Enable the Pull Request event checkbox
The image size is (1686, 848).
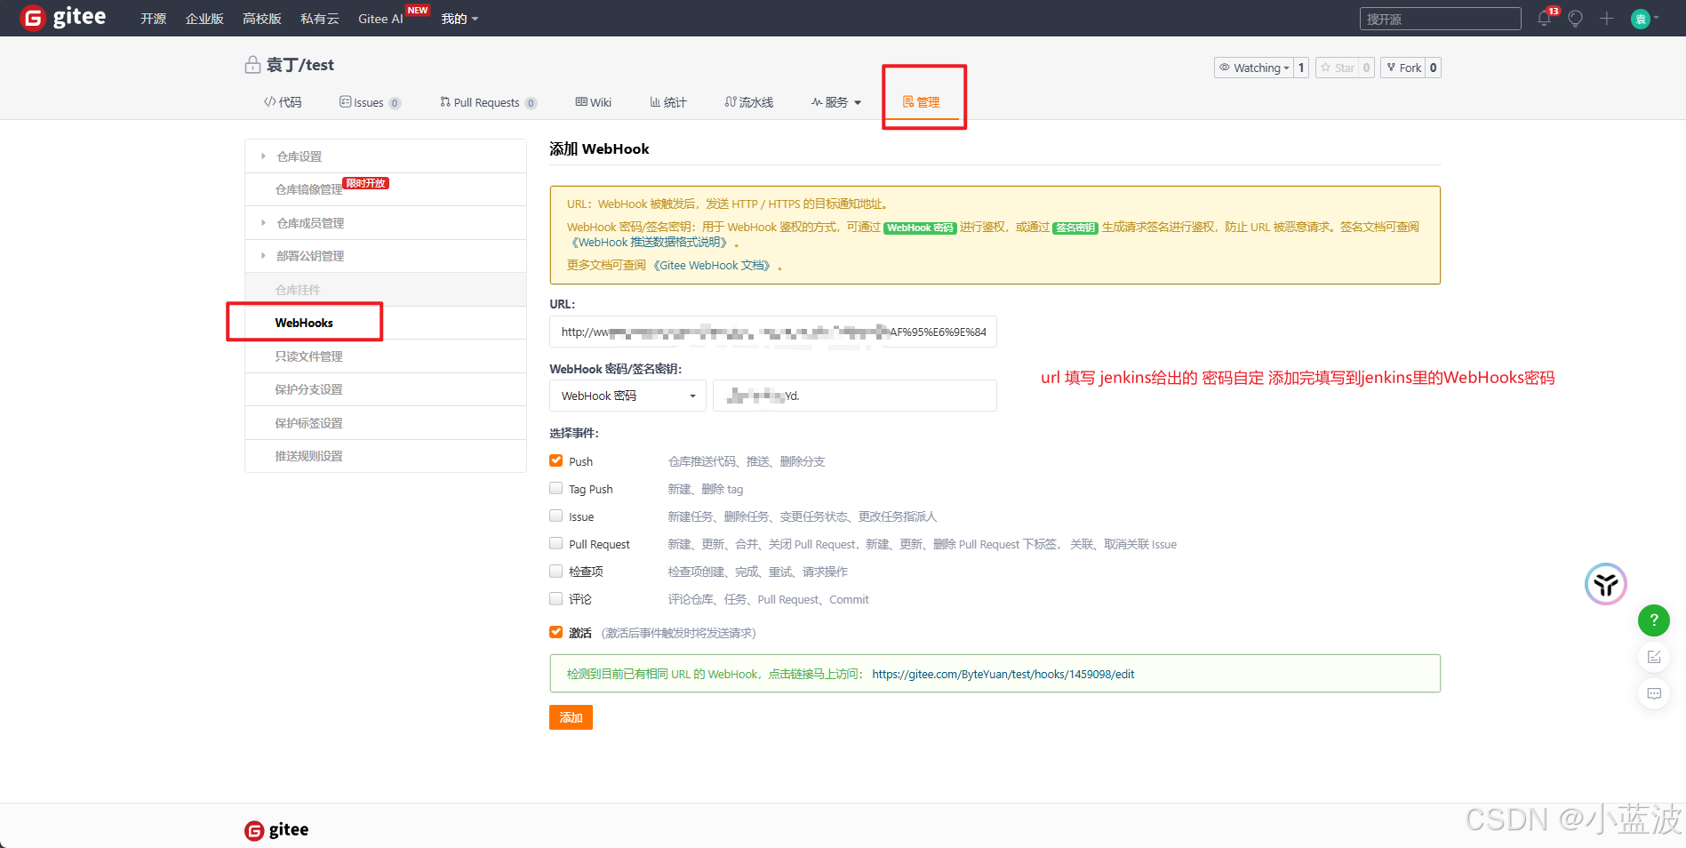coord(556,543)
